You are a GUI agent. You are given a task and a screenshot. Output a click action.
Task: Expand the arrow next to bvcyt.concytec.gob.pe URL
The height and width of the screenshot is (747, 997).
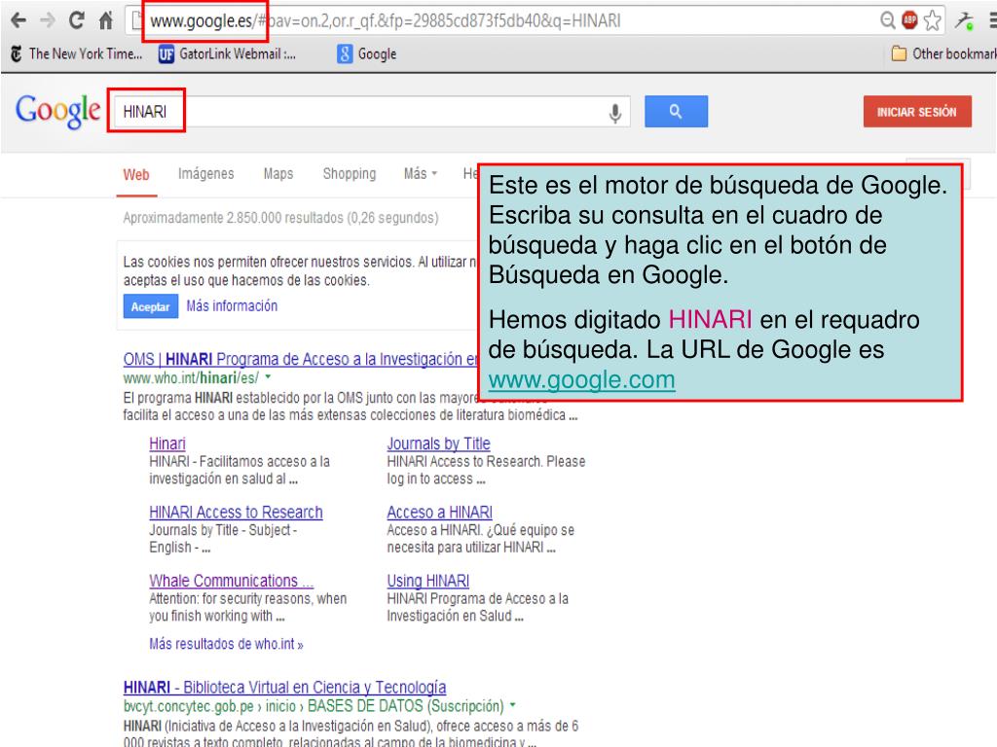512,706
